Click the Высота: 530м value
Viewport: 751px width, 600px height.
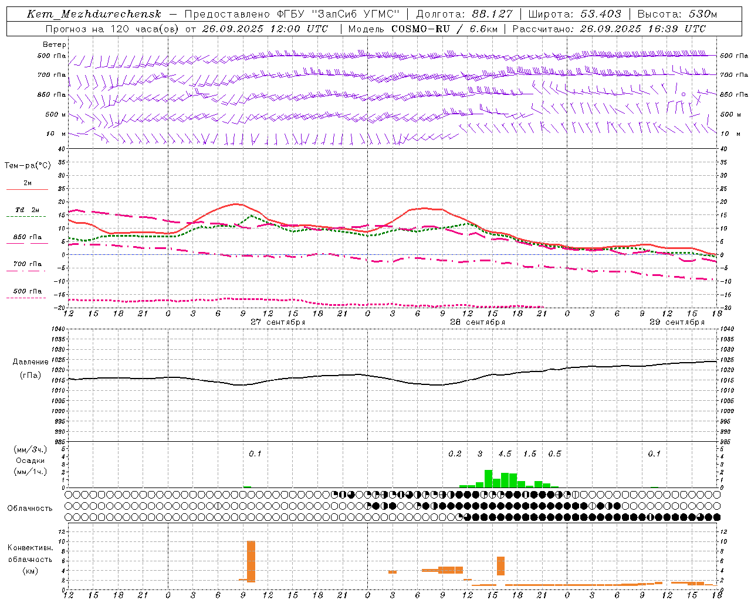click(677, 14)
